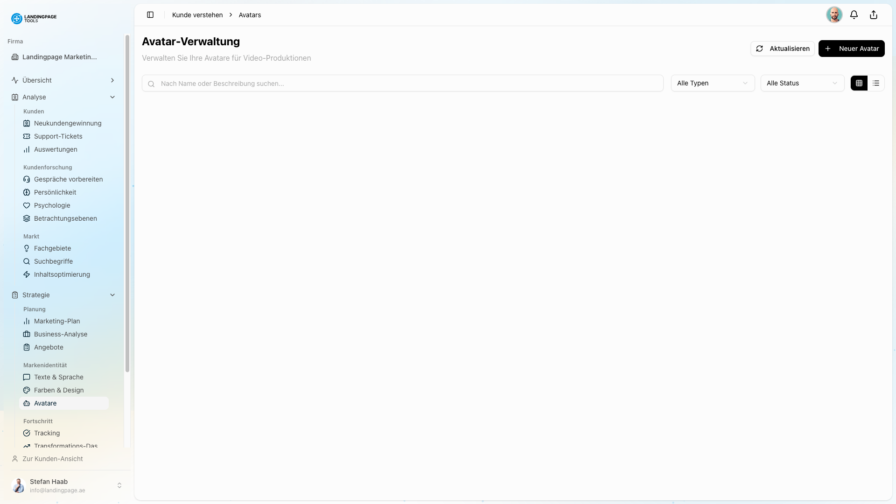
Task: Open Kunde verstehen in the breadcrumb
Action: click(x=197, y=14)
